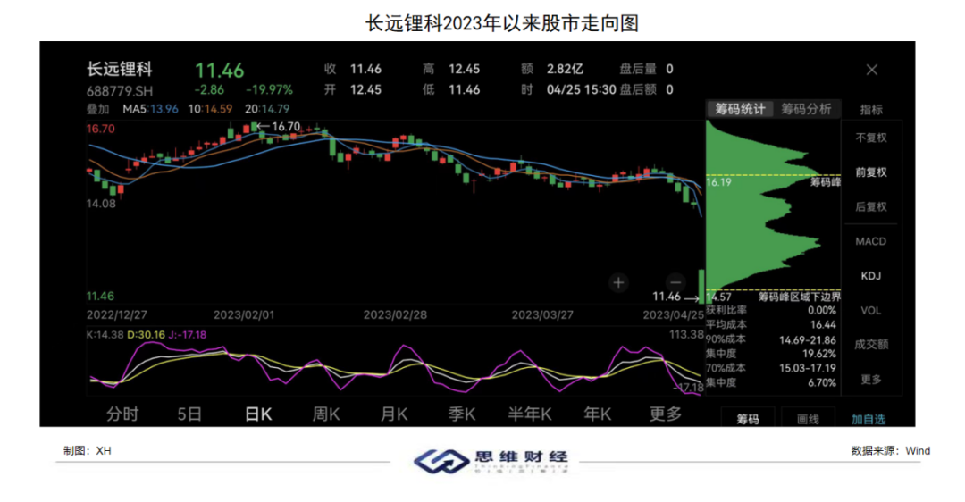Choose 成交额 indicator
The image size is (965, 502).
[x=871, y=345]
